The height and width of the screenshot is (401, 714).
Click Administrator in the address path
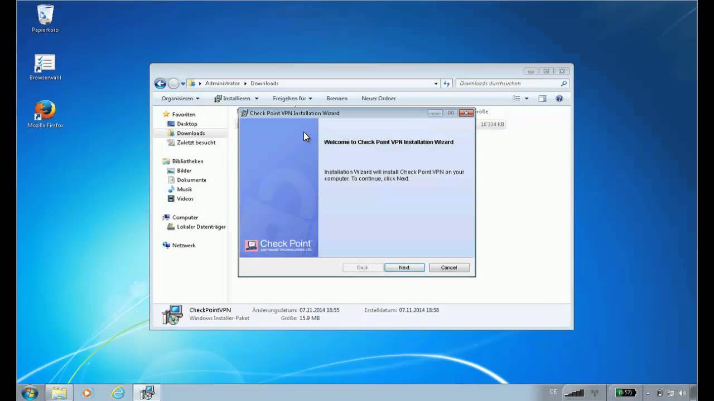pyautogui.click(x=223, y=84)
